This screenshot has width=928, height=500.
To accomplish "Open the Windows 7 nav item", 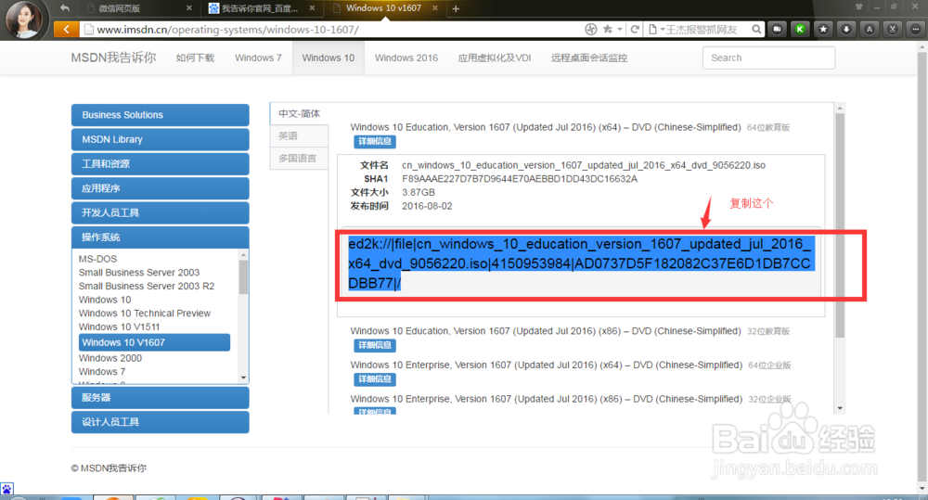I will coord(258,58).
